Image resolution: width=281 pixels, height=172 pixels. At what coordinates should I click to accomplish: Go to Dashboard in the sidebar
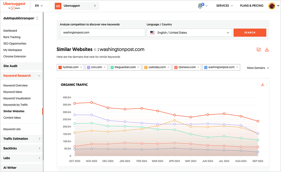10,31
